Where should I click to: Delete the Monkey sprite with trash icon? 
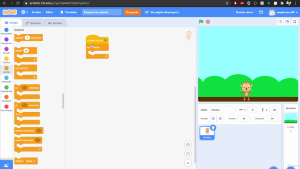point(213,128)
